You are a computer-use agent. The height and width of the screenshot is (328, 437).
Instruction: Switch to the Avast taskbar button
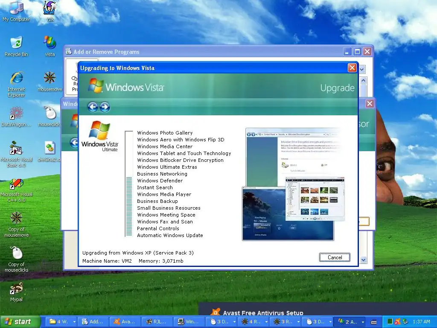tap(125, 322)
